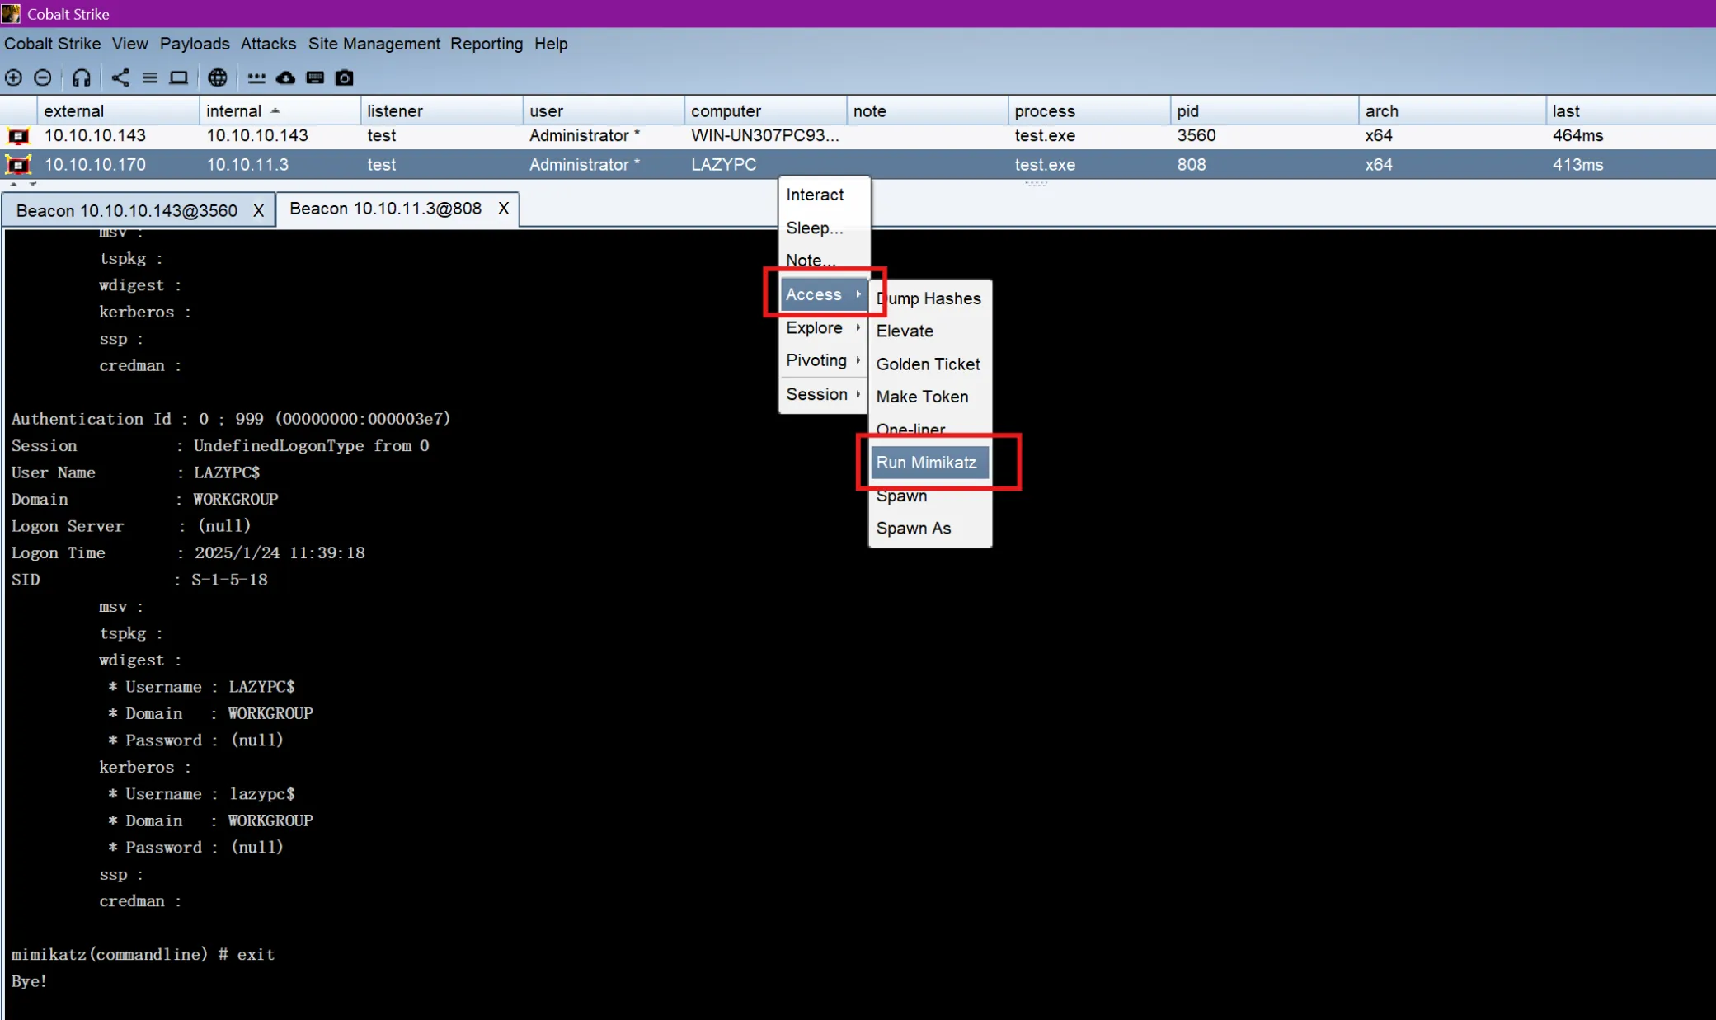Click the disconnect (minus) toolbar icon
This screenshot has width=1716, height=1020.
tap(43, 78)
